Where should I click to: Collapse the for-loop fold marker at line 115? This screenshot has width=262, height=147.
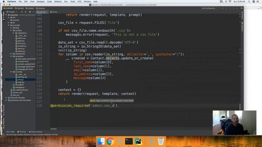click(49, 54)
